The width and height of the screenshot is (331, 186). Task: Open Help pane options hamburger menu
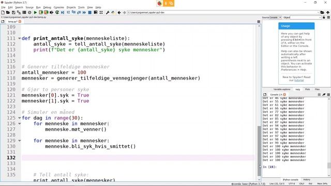pos(328,17)
